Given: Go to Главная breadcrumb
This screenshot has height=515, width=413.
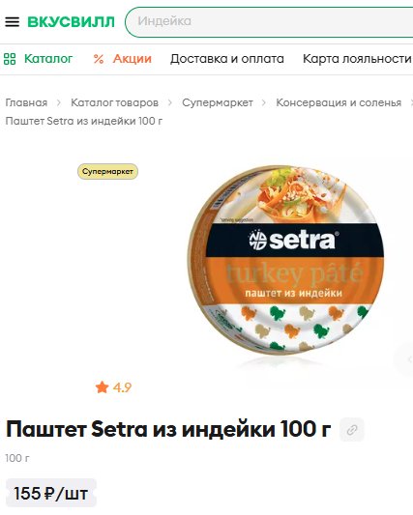Looking at the screenshot, I should click(26, 102).
